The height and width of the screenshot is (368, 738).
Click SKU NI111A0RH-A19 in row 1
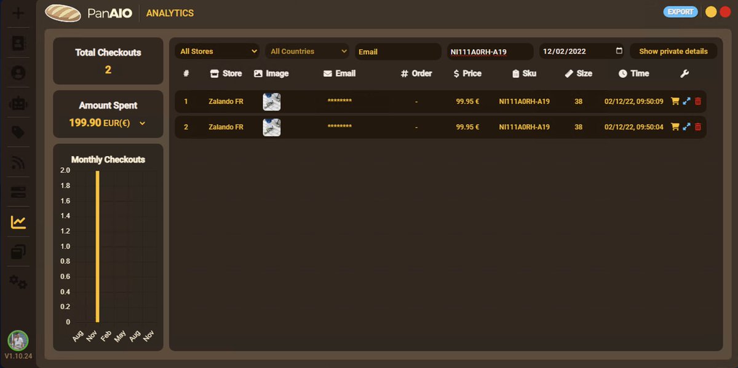[524, 101]
